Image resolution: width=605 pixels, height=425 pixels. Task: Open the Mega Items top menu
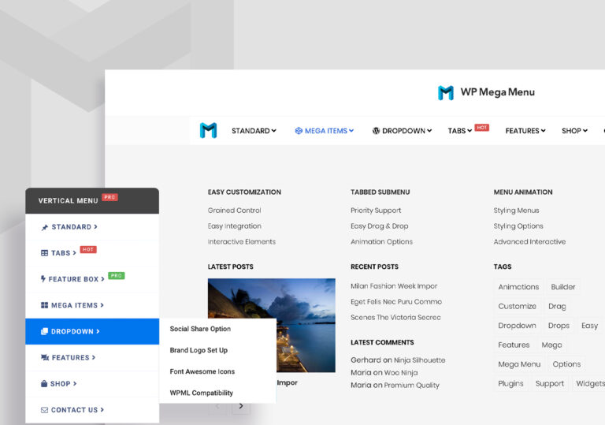325,131
